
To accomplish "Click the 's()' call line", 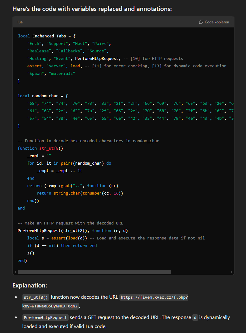I will 31,253.
